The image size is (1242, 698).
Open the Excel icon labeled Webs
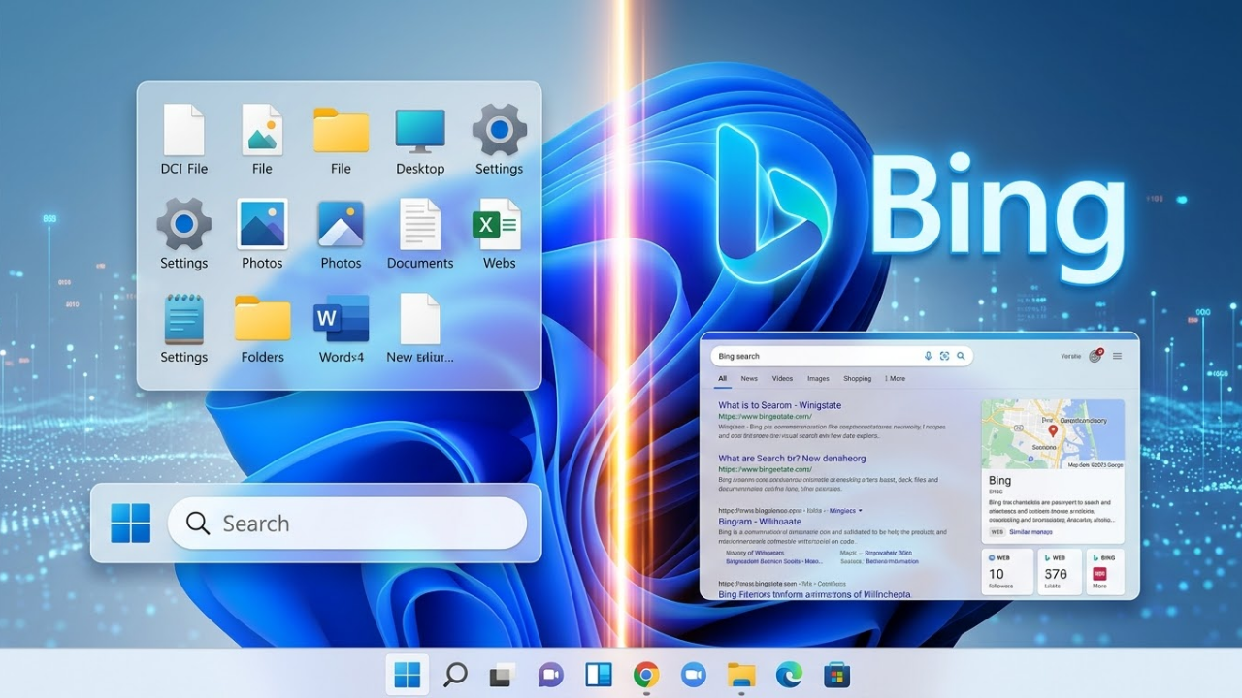[497, 225]
